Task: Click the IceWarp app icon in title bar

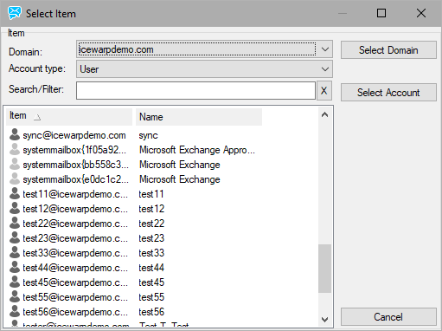Action: pyautogui.click(x=15, y=13)
